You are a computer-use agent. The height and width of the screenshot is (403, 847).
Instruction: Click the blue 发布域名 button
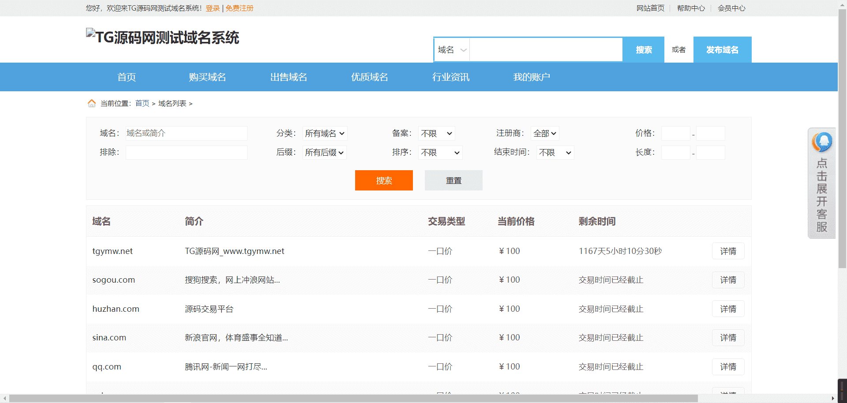click(722, 50)
